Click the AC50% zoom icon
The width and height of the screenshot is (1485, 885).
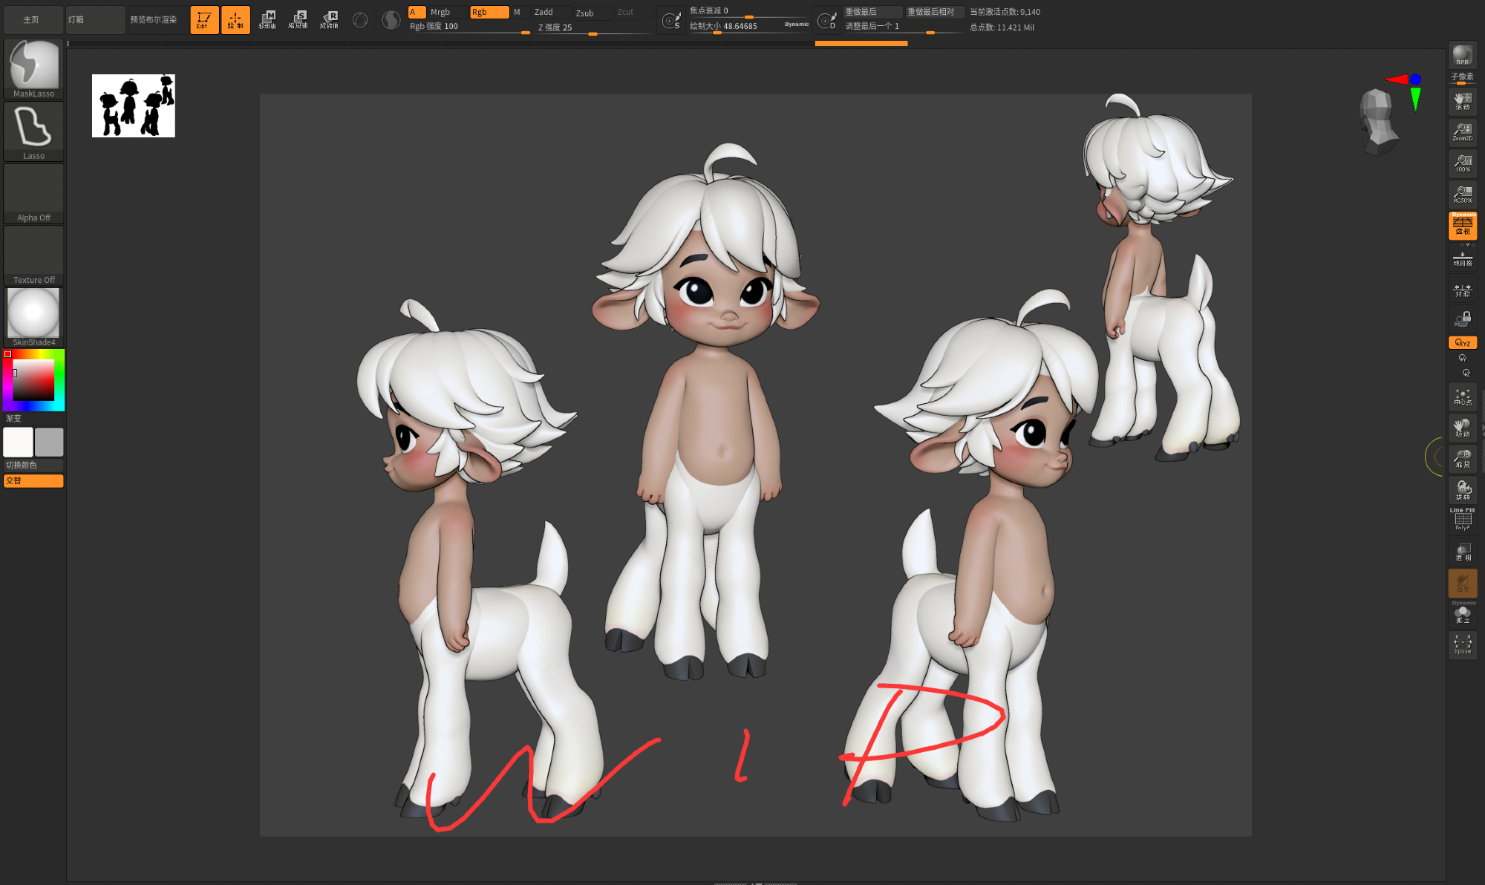pyautogui.click(x=1462, y=195)
